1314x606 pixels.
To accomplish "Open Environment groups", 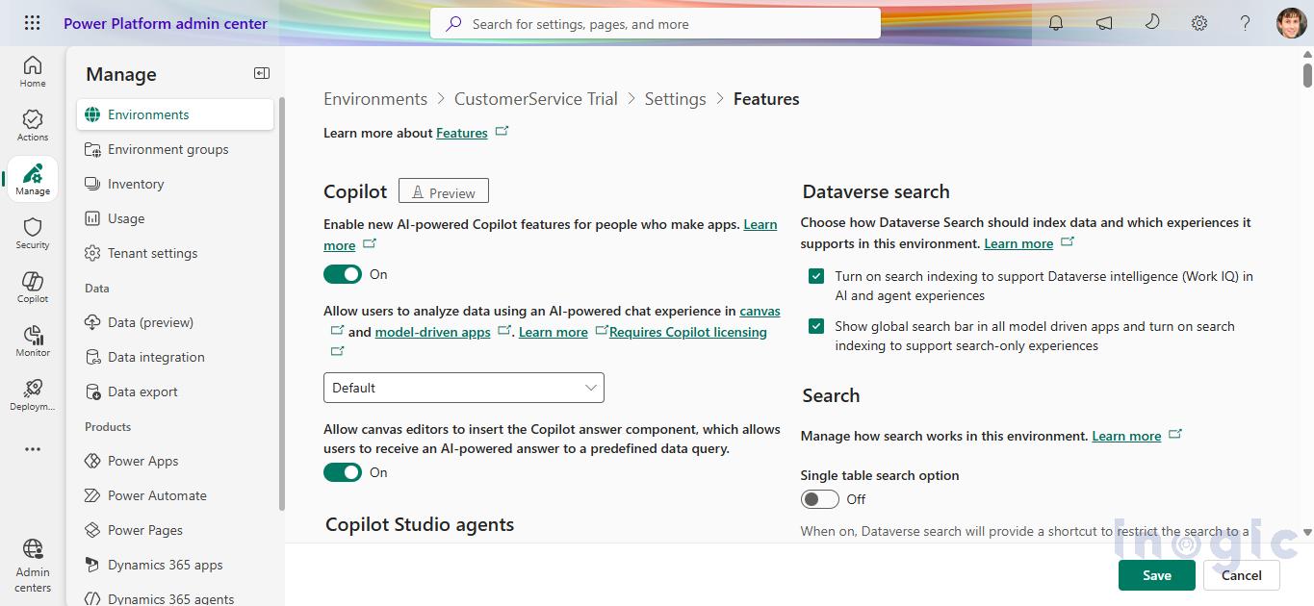I will pyautogui.click(x=175, y=149).
